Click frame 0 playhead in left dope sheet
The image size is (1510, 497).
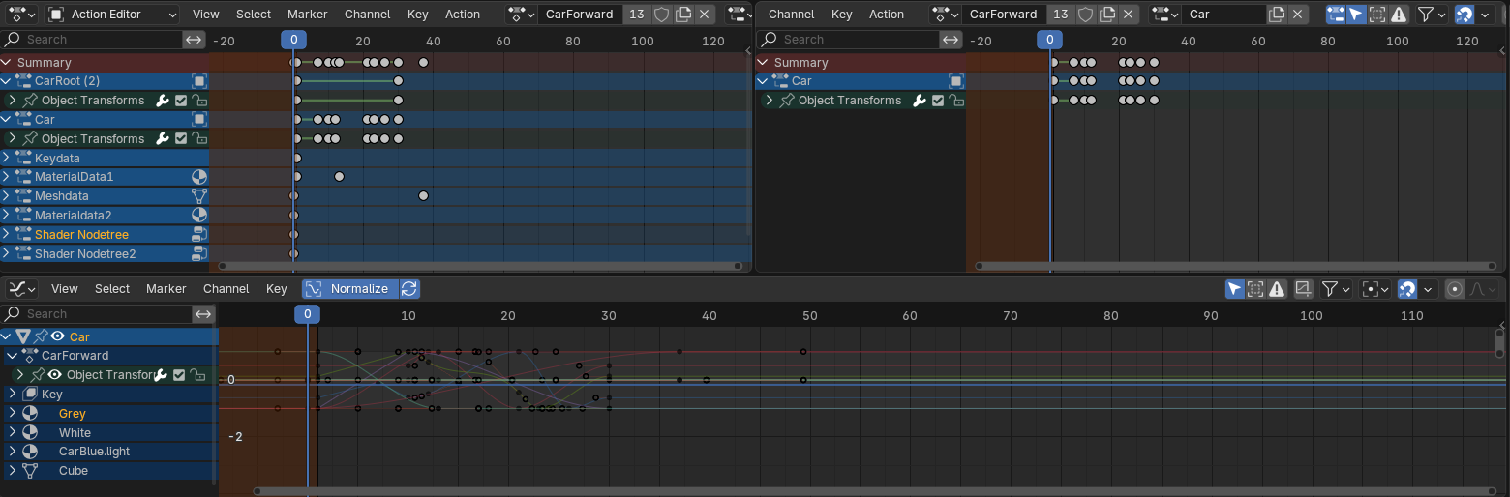click(x=294, y=41)
